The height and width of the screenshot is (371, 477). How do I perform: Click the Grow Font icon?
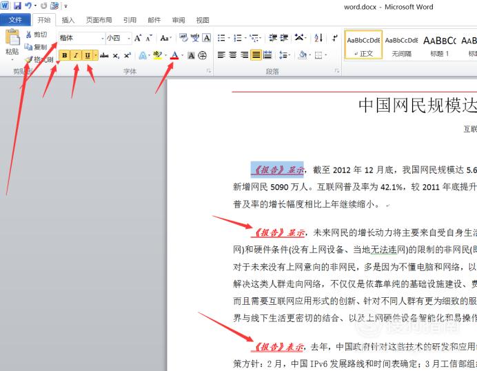pyautogui.click(x=138, y=38)
